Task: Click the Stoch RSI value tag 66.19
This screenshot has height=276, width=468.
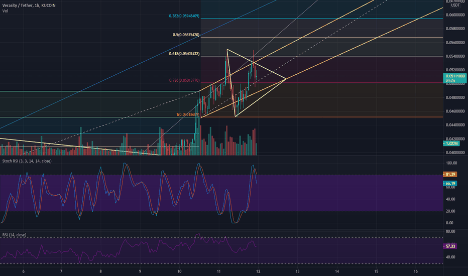Action: coord(450,184)
